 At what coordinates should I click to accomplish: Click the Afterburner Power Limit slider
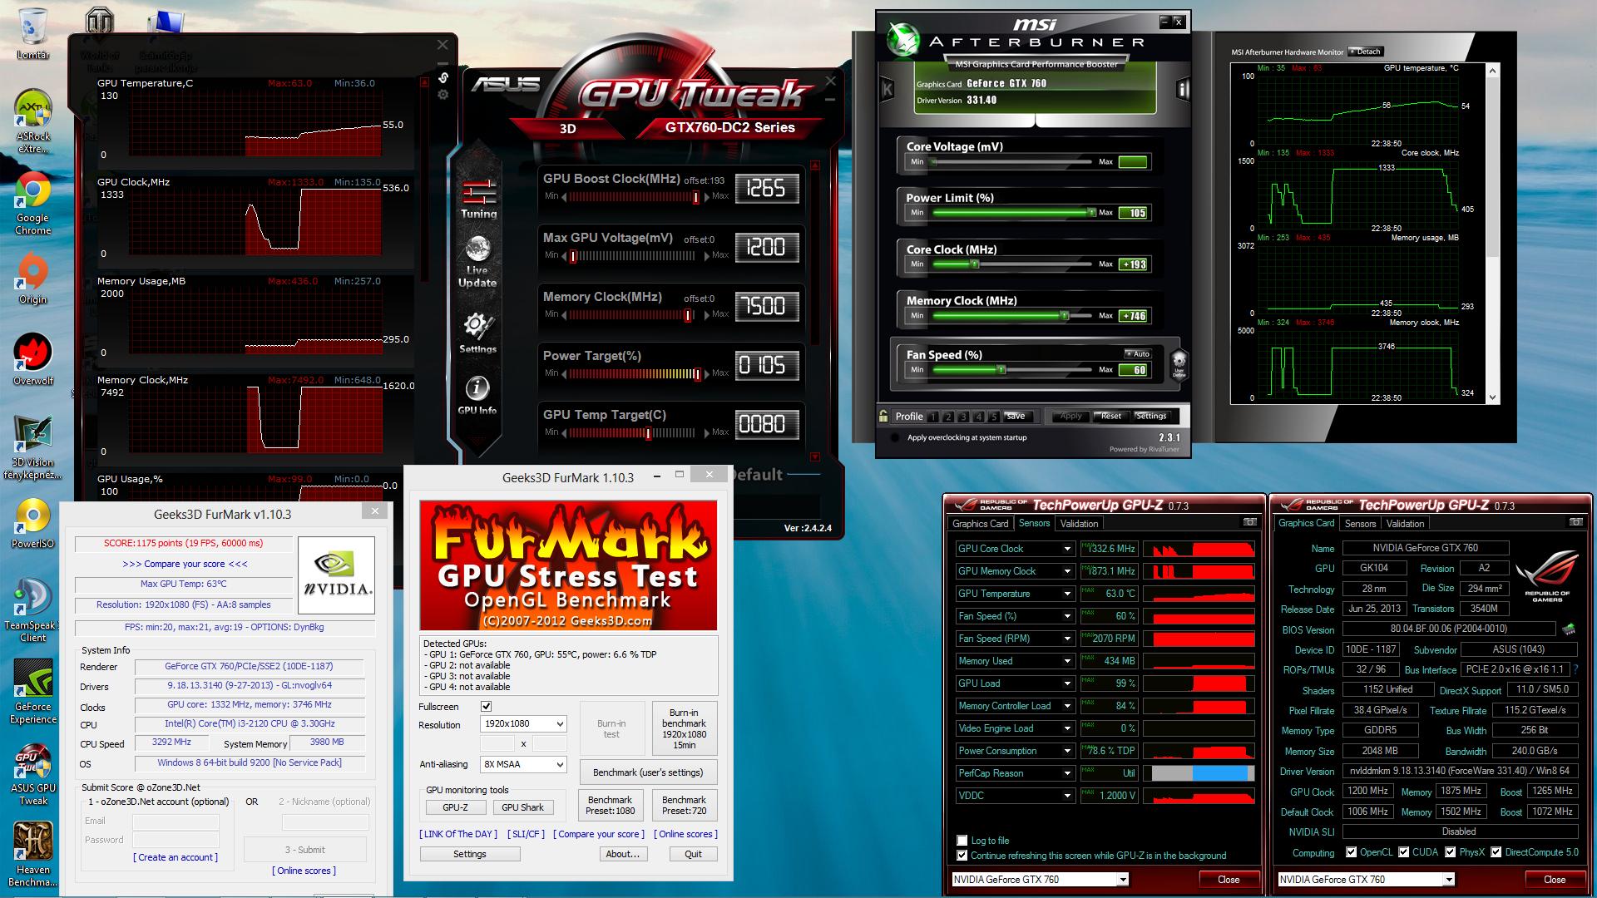(1011, 213)
